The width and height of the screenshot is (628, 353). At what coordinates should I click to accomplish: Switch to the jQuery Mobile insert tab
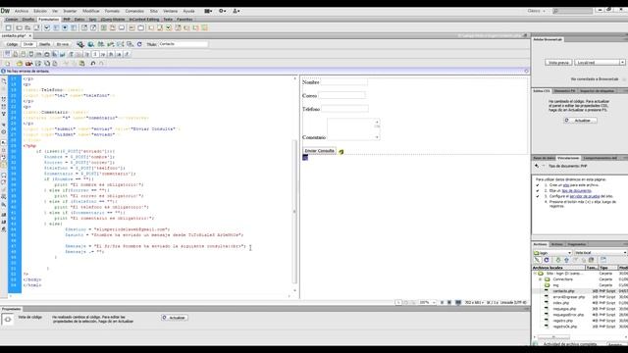point(113,20)
